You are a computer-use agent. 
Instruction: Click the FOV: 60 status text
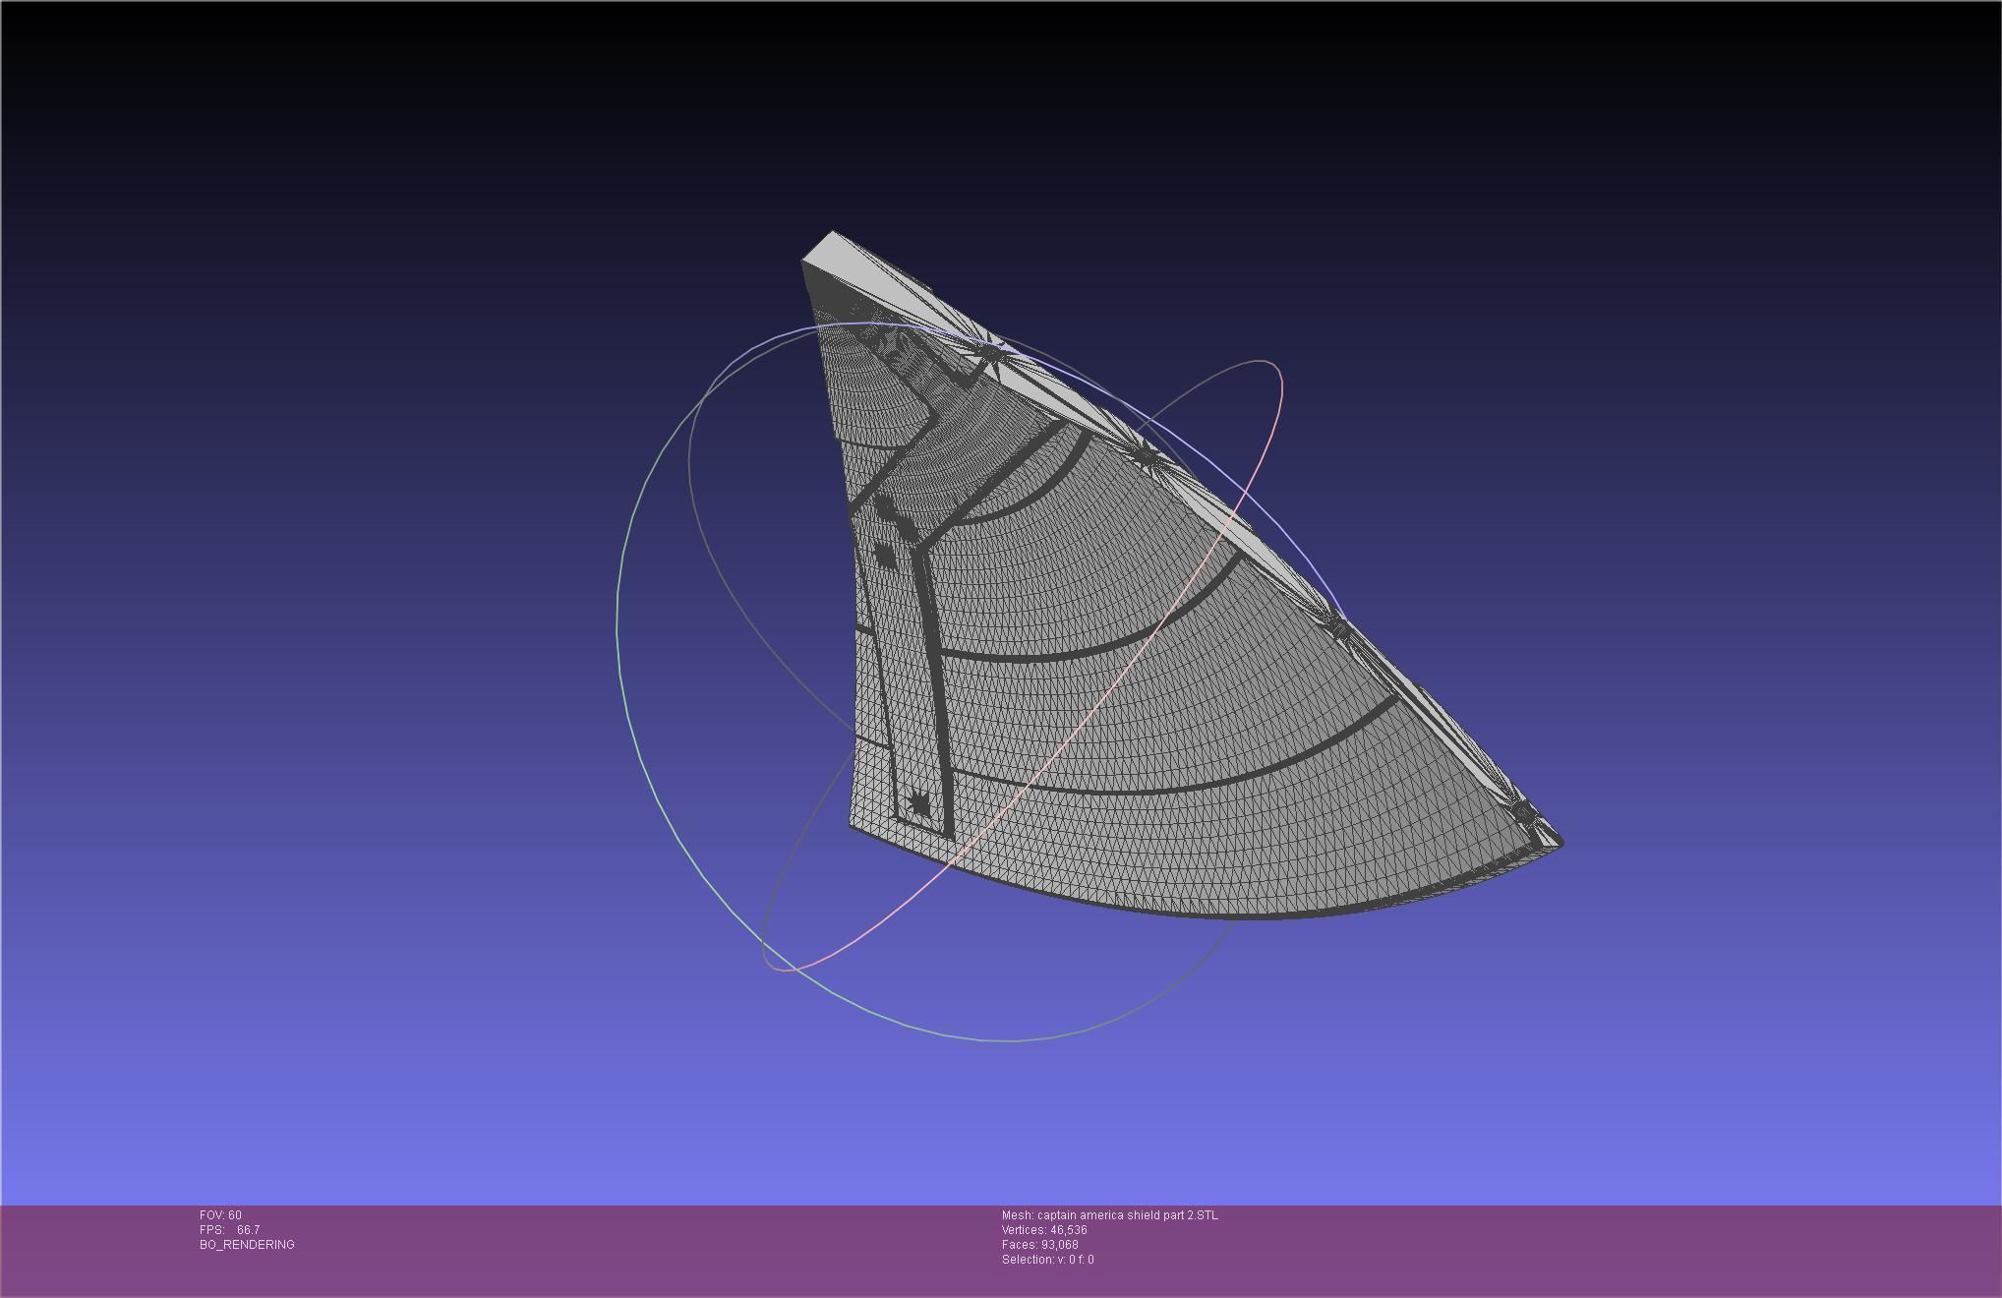coord(220,1215)
